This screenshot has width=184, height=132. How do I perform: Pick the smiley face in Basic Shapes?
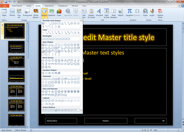coord(59,51)
